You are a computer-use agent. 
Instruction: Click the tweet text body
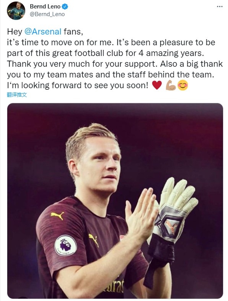[115, 58]
